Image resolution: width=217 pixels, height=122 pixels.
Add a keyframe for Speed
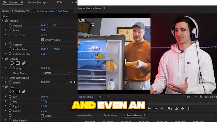click(x=71, y=82)
